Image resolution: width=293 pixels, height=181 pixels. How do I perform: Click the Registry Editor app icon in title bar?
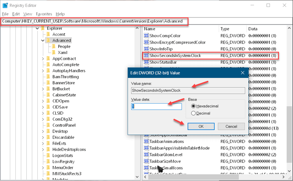[5, 6]
